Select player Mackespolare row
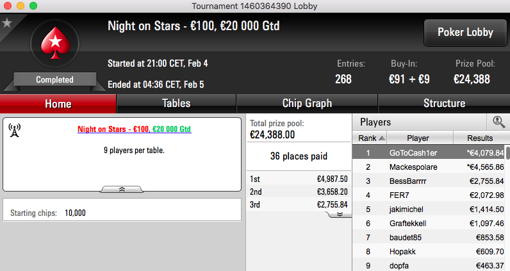This screenshot has height=271, width=510. tap(429, 167)
